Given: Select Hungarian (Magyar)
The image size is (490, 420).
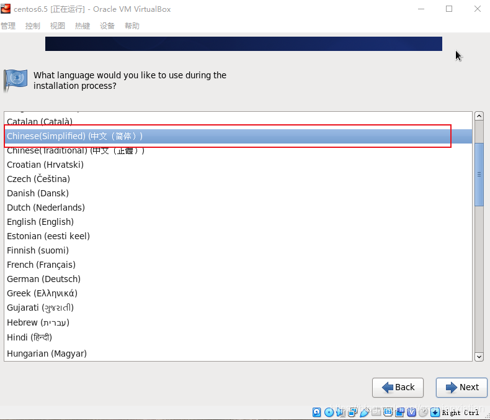Looking at the screenshot, I should click(238, 354).
